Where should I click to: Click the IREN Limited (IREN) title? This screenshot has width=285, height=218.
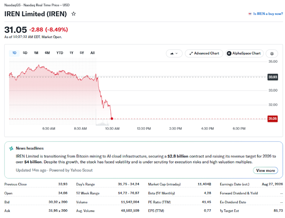click(x=36, y=14)
